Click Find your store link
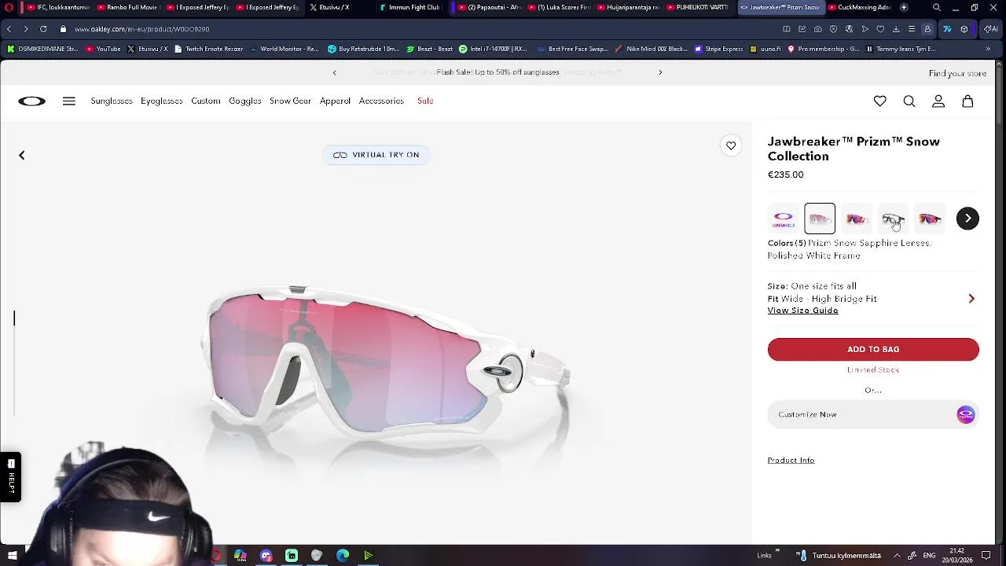The width and height of the screenshot is (1006, 566). point(957,73)
